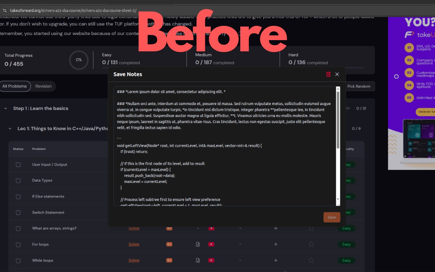The width and height of the screenshot is (435, 272).
Task: Click the CHECK OUT TUF ad button
Action: coord(426,112)
